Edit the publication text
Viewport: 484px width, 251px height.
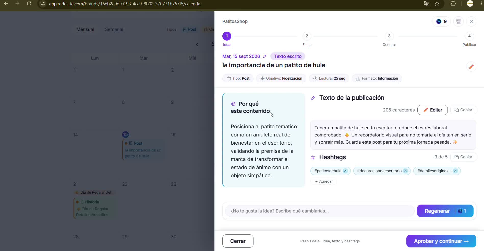click(432, 110)
